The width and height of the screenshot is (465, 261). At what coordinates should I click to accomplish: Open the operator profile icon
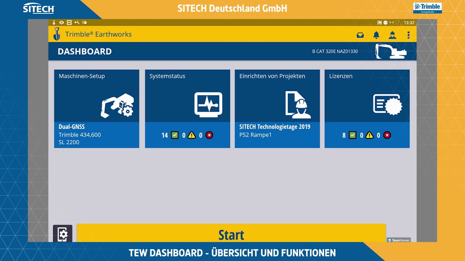tap(392, 35)
